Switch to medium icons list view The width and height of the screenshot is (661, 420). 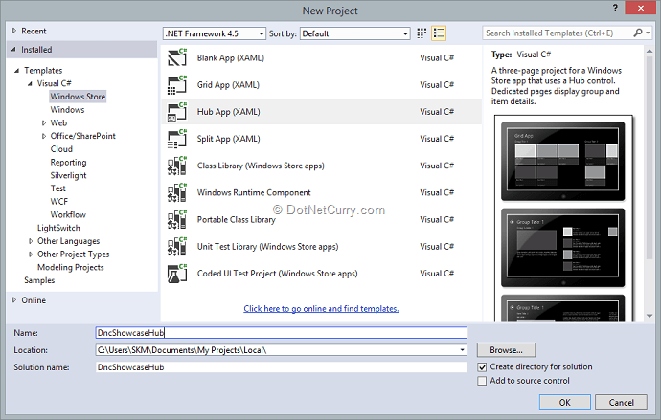click(439, 33)
